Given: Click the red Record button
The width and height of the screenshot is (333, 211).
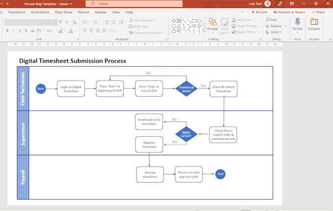Looking at the screenshot, I should coord(259,12).
